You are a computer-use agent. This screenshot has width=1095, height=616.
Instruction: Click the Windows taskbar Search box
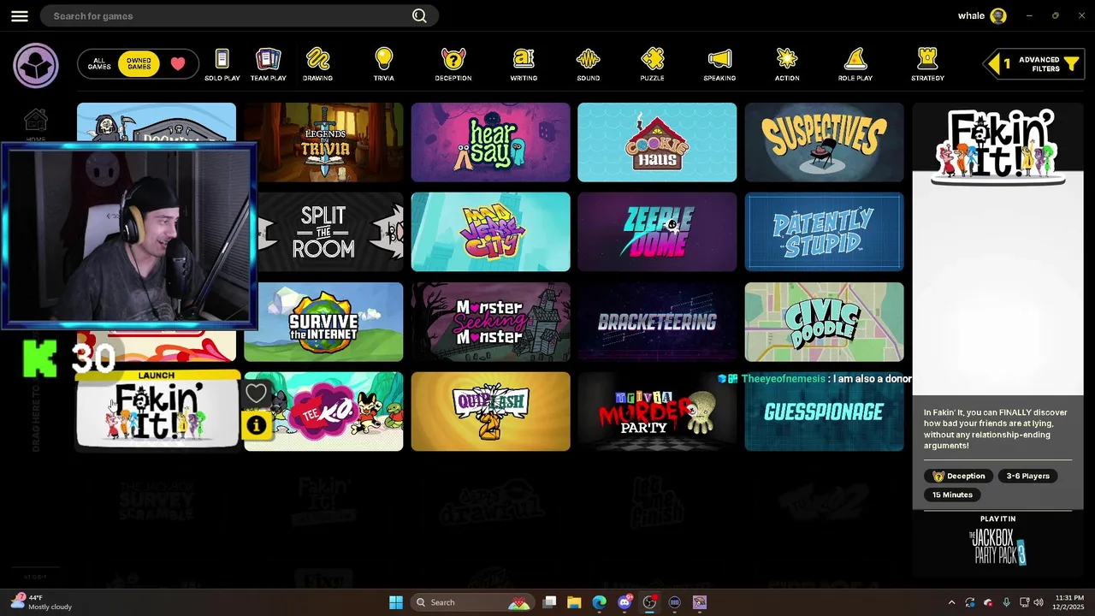(x=471, y=602)
